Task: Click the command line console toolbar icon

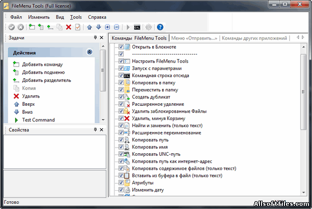Action: tap(137, 27)
